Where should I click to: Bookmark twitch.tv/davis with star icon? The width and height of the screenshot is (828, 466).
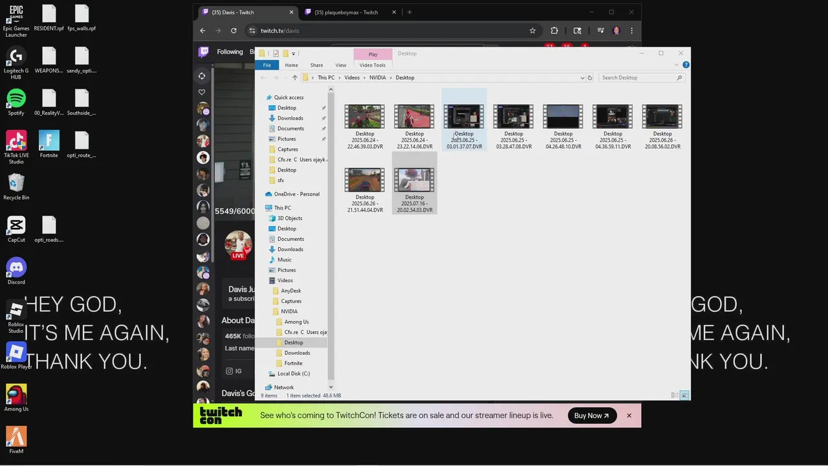pos(532,30)
